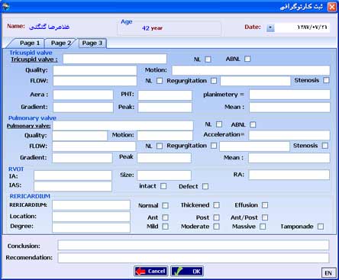Click the Conclusion text field

(x=193, y=246)
